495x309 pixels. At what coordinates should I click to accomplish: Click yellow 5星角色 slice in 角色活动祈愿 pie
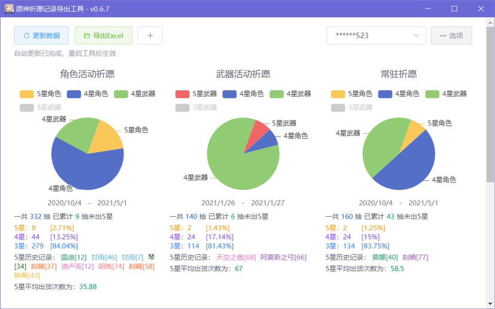[106, 138]
